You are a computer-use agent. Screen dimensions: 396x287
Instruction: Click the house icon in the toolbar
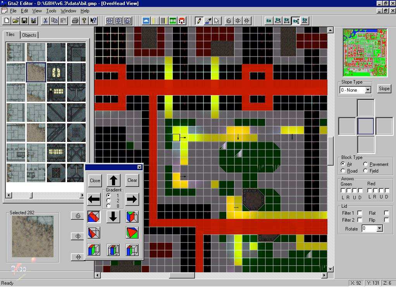tap(182, 20)
